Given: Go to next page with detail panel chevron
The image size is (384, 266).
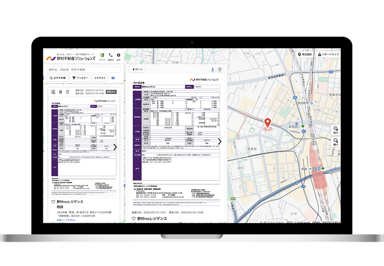Looking at the screenshot, I should [x=220, y=141].
